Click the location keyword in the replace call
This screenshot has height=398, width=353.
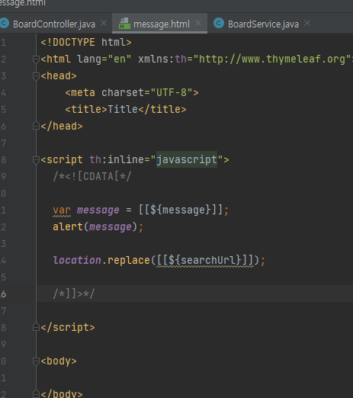(77, 261)
